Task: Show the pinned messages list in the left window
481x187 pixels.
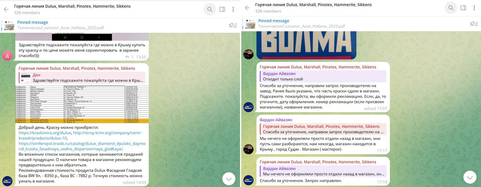Action: (233, 25)
